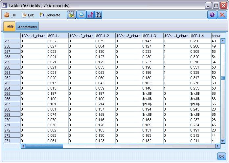Click the horizontal scrollbar left arrow
The image size is (229, 163).
[x=23, y=146]
